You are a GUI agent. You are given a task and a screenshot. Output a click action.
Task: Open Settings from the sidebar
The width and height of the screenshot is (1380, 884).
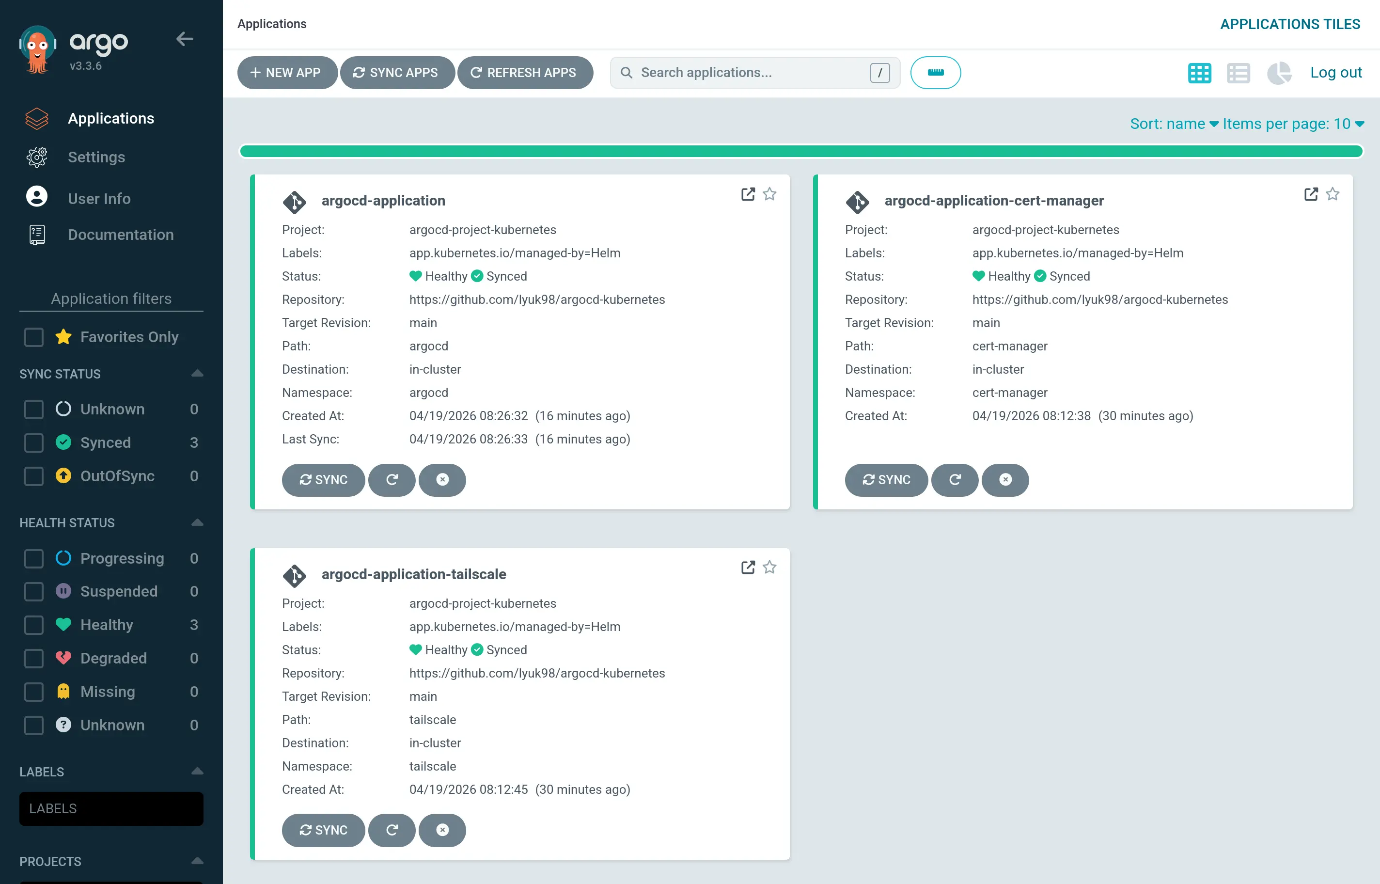tap(96, 157)
